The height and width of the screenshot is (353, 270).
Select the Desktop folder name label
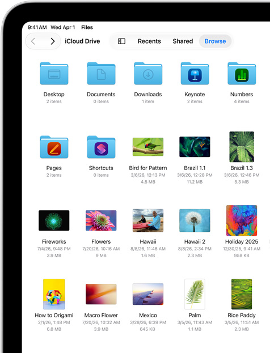click(x=54, y=94)
